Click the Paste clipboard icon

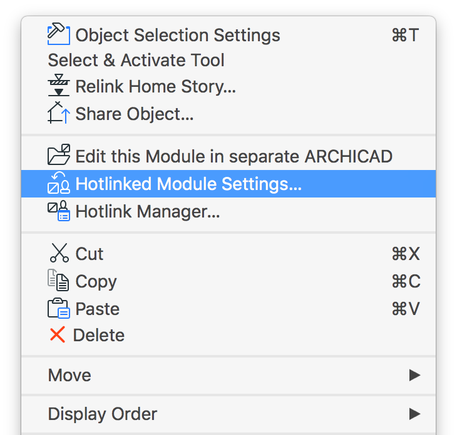click(59, 308)
